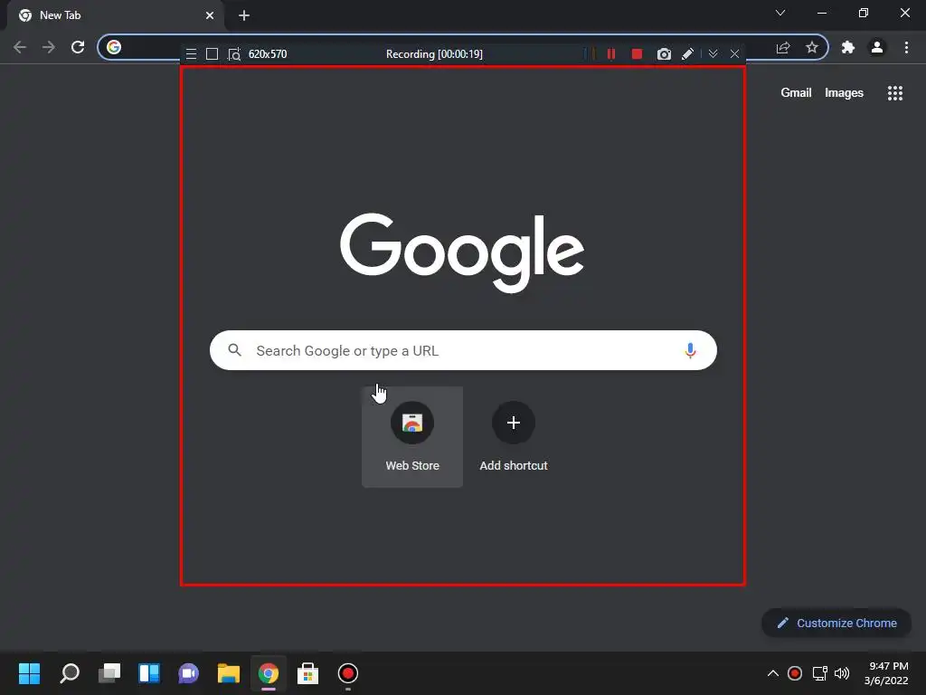Go back to the previous page

[x=20, y=47]
